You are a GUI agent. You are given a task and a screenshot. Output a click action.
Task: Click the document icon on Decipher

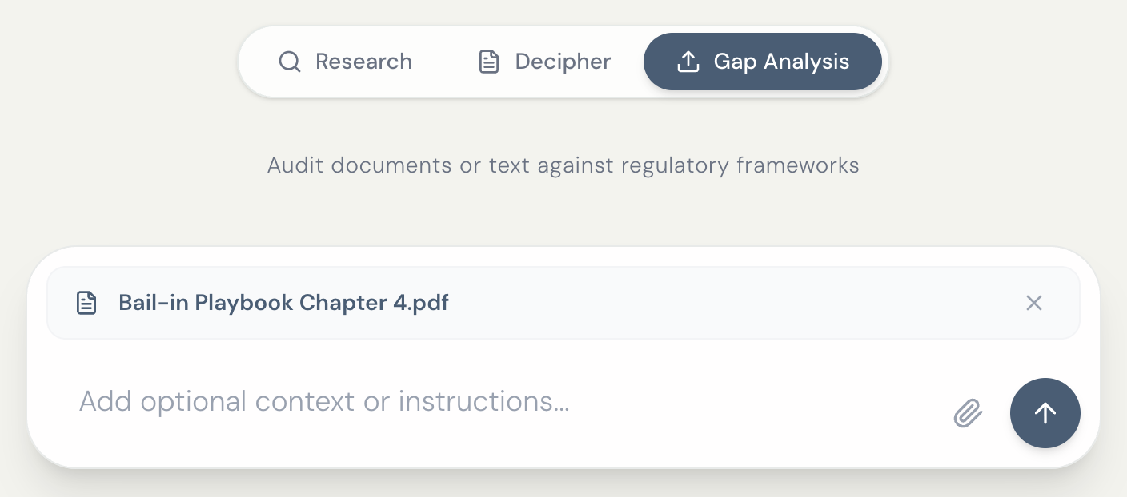(x=488, y=62)
